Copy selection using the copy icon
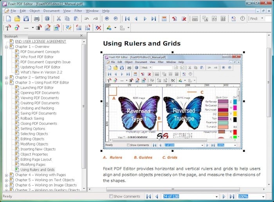The height and width of the screenshot is (202, 274). (67, 18)
